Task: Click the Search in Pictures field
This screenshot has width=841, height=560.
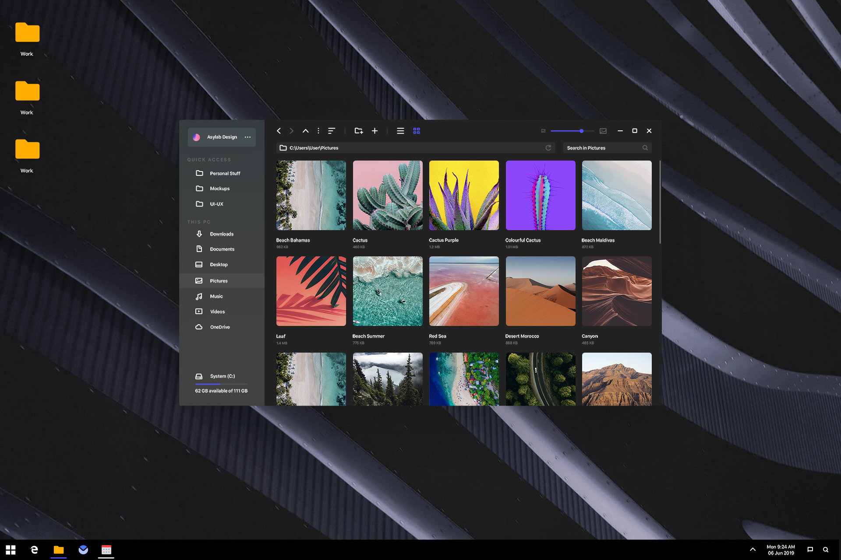Action: (x=602, y=148)
